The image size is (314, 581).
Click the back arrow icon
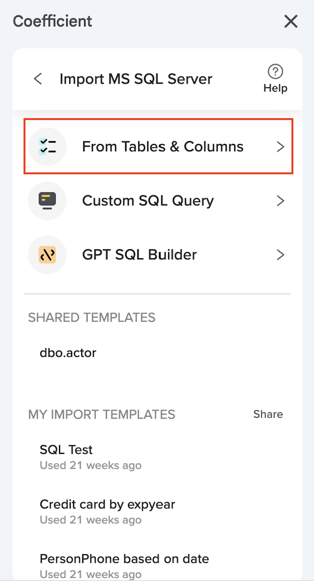(38, 79)
